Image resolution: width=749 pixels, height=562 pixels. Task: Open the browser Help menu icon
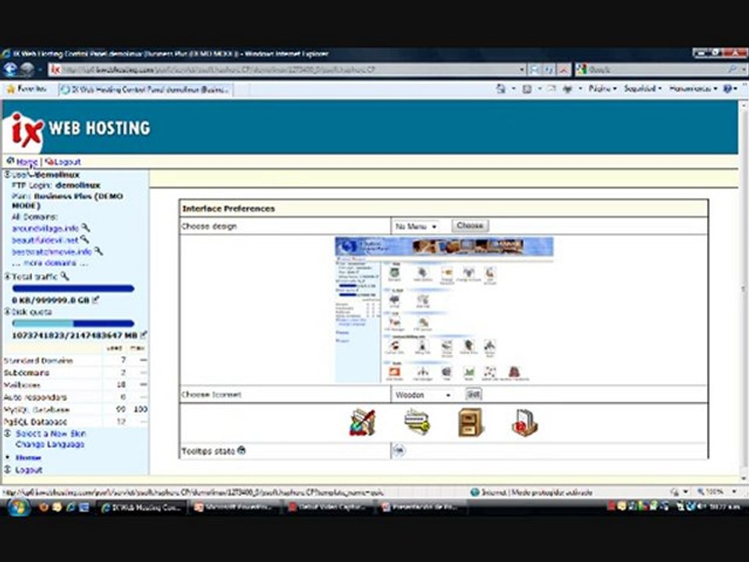(x=730, y=88)
